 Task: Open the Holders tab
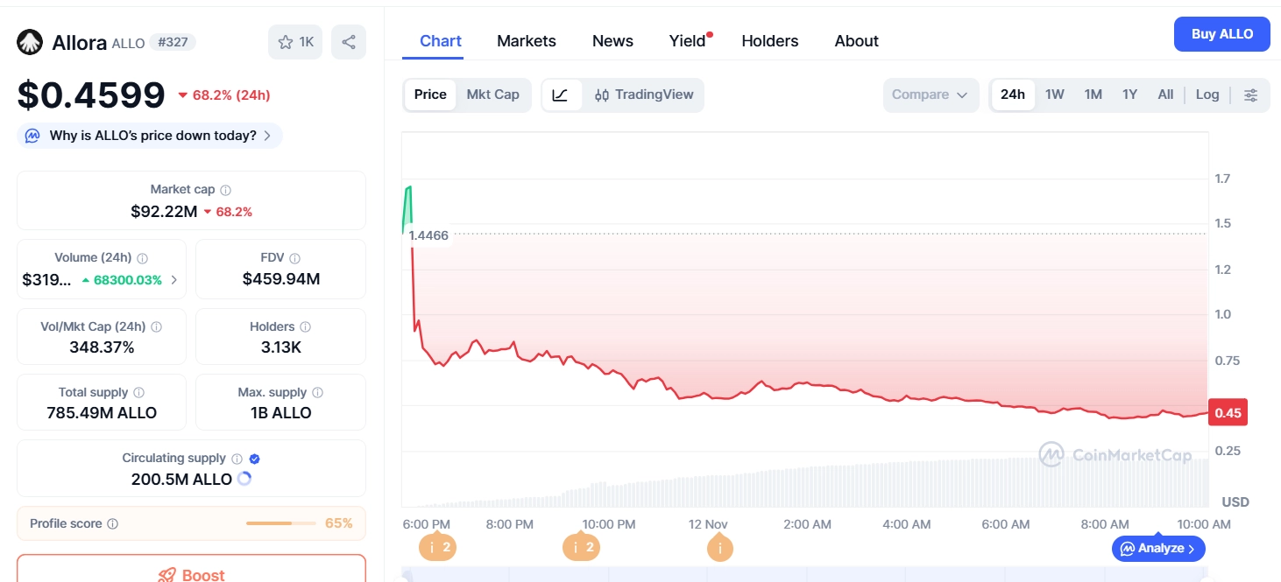[769, 41]
